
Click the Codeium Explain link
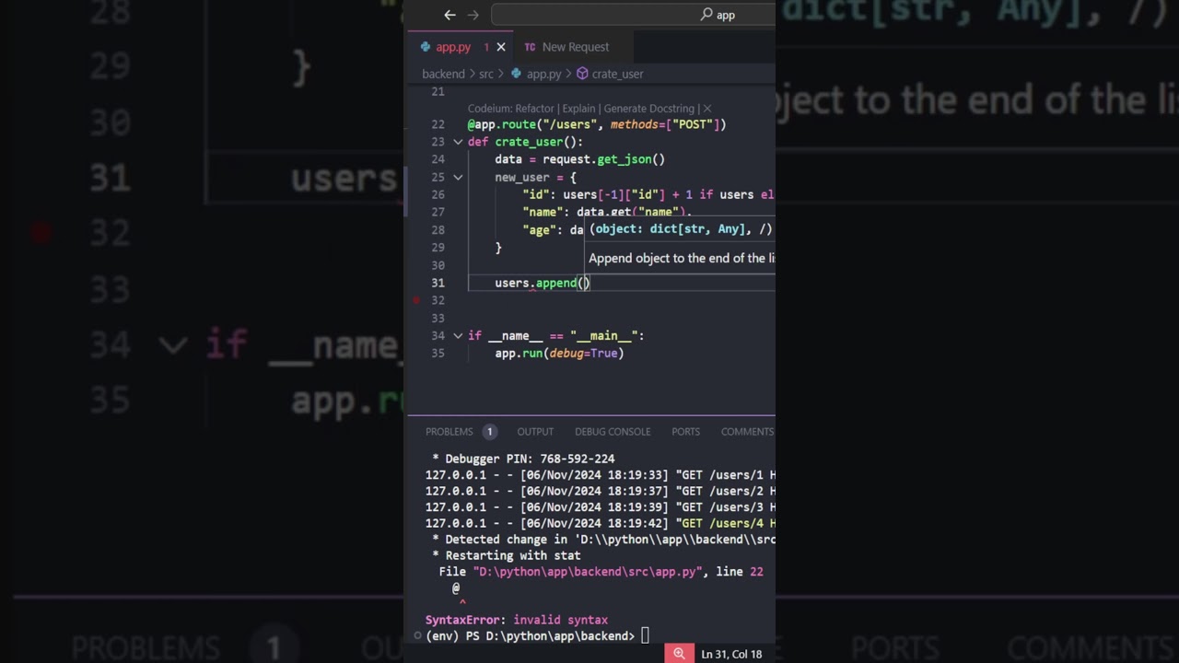pos(579,109)
